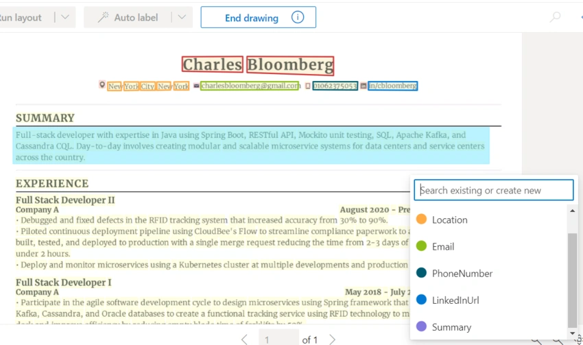
Task: Focus the Search existing or create new field
Action: point(494,190)
